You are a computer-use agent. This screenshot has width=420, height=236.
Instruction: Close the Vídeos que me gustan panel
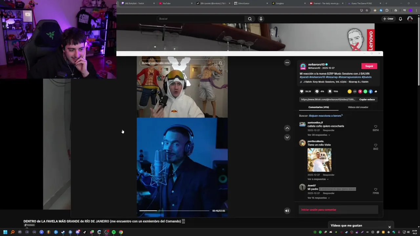pyautogui.click(x=389, y=227)
